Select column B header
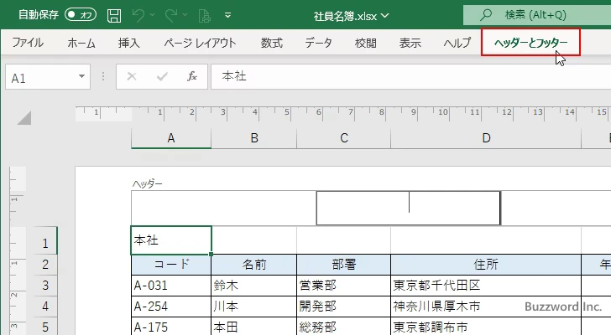This screenshot has height=335, width=611. pyautogui.click(x=254, y=138)
